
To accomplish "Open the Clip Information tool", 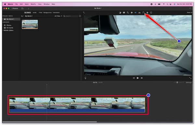I will pyautogui.click(x=151, y=13).
